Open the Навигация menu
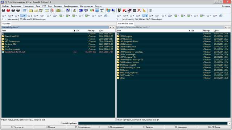 click(28, 6)
